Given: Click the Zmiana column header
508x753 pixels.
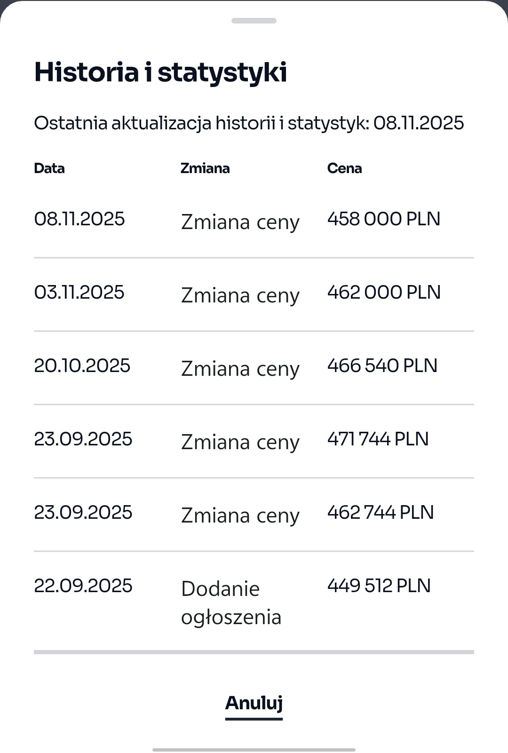Looking at the screenshot, I should click(205, 168).
